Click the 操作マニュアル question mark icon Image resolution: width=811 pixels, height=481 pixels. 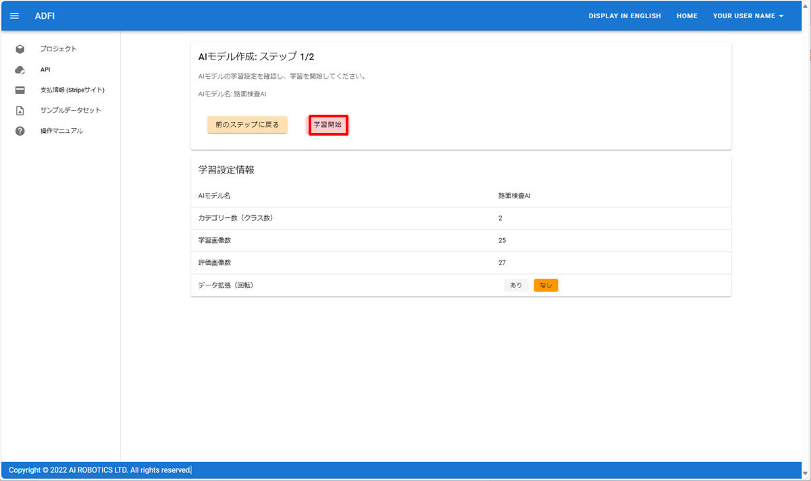coord(20,131)
